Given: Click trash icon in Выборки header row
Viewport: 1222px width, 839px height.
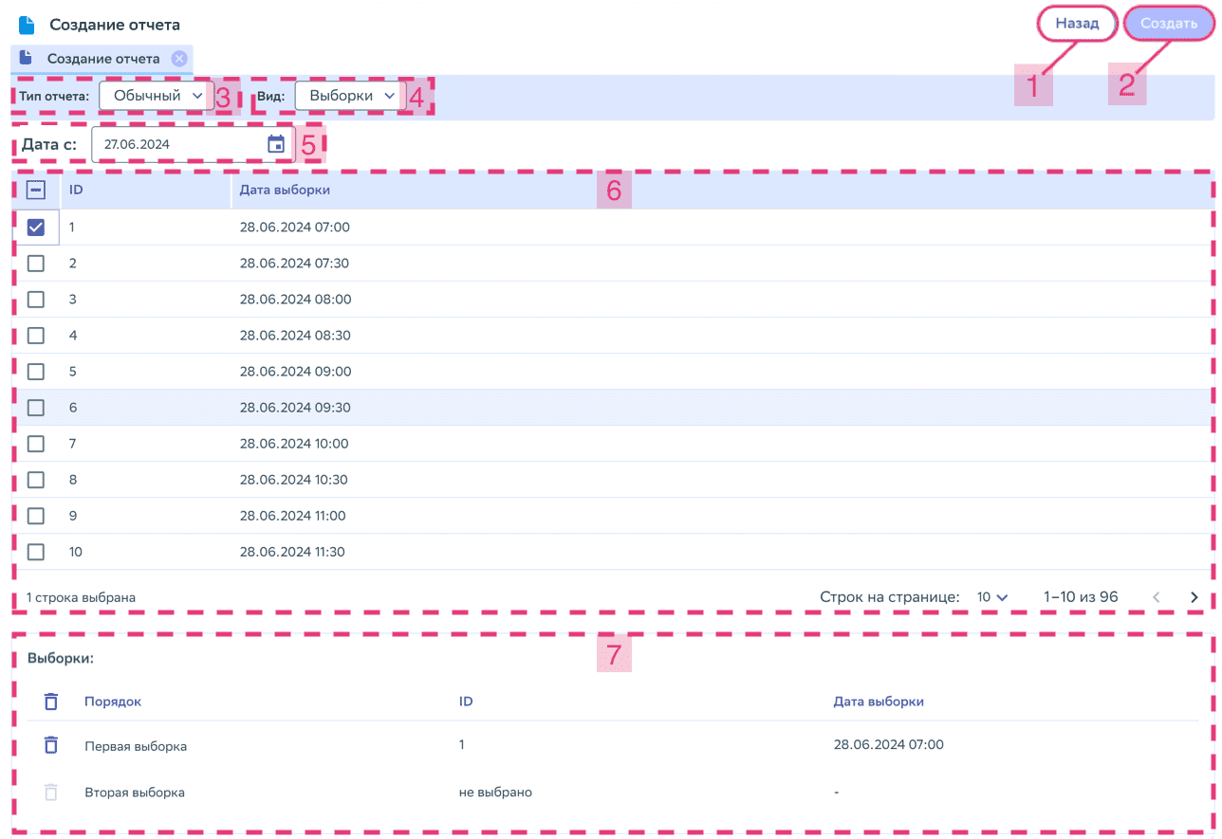Looking at the screenshot, I should tap(51, 702).
